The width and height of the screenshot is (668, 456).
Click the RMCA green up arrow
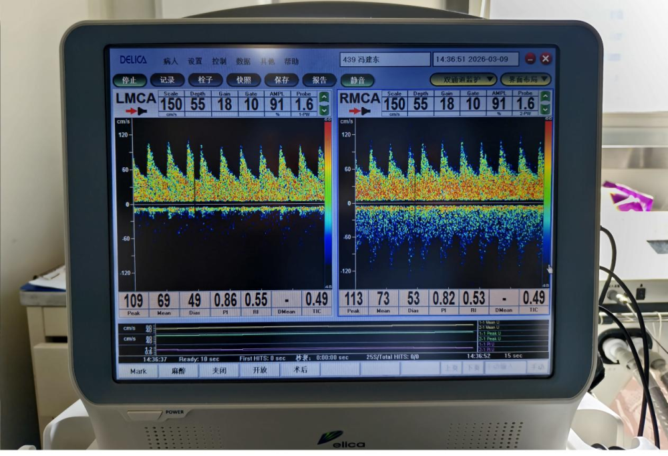[545, 97]
